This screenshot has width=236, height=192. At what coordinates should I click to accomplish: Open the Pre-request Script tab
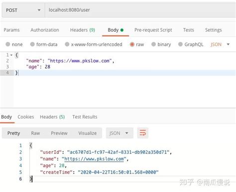(153, 30)
